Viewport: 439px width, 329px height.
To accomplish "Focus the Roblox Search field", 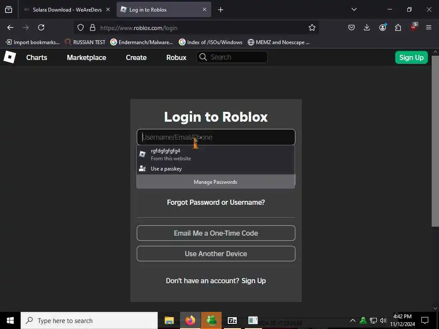I will (232, 57).
